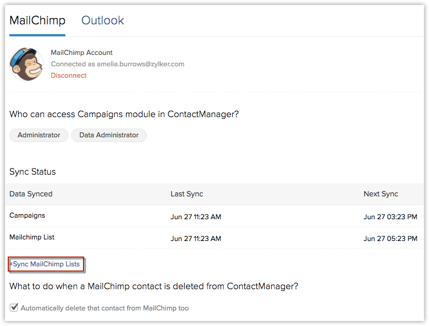The height and width of the screenshot is (326, 429).
Task: Toggle automatically delete contact from MailChimp checkbox
Action: click(x=13, y=307)
